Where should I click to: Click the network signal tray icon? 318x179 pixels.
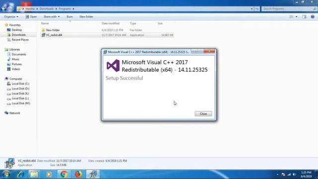(x=289, y=175)
